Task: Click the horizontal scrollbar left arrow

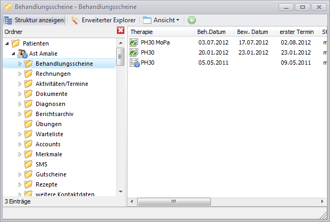Action: [x=132, y=202]
